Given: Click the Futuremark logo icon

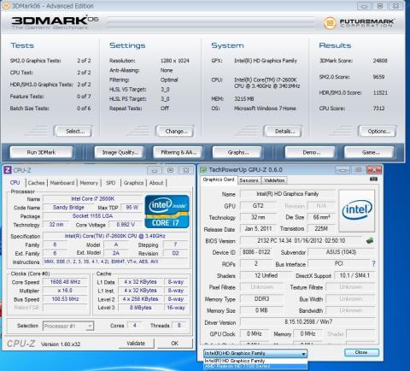Looking at the screenshot, I should [x=330, y=23].
